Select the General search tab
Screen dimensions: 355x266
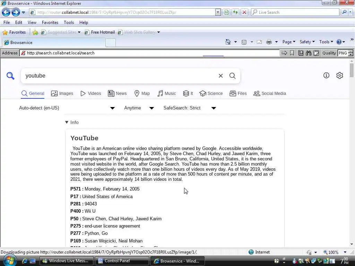(33, 94)
